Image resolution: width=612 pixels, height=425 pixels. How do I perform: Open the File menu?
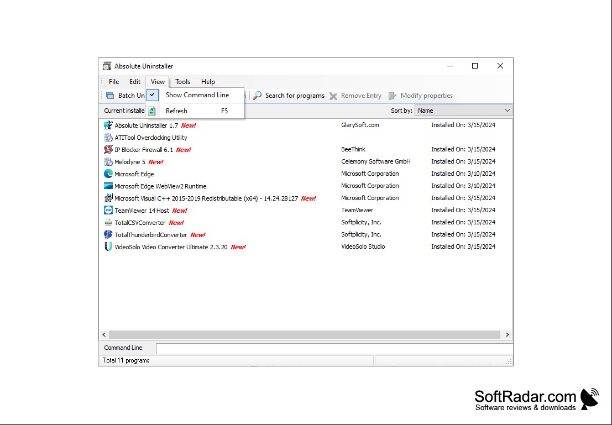[114, 82]
